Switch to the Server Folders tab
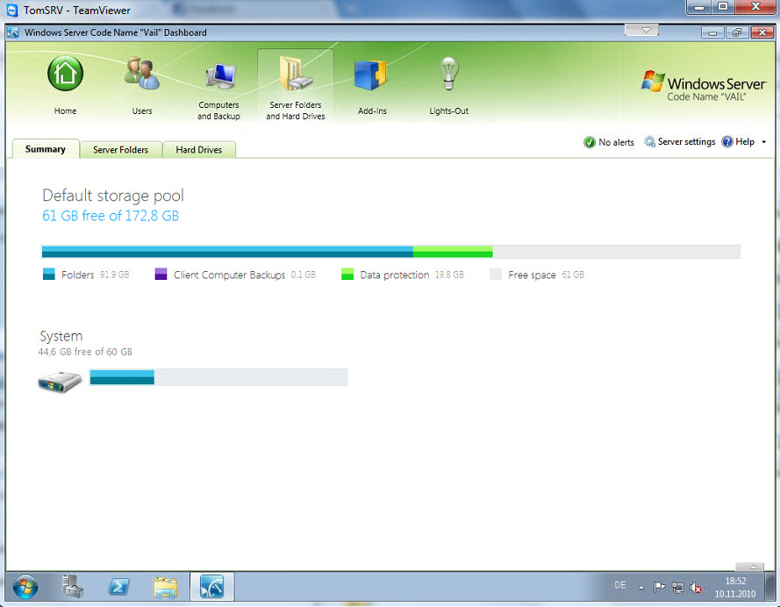The image size is (780, 607). (x=120, y=150)
